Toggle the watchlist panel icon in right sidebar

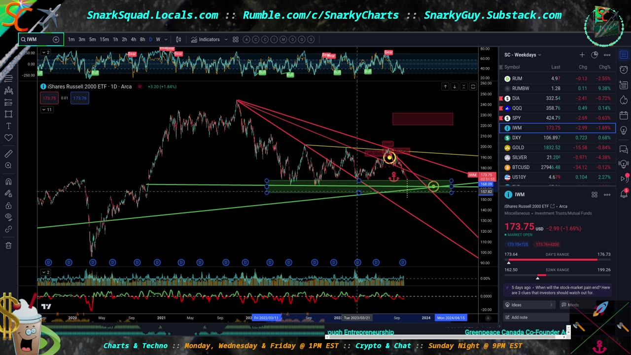pos(624,55)
